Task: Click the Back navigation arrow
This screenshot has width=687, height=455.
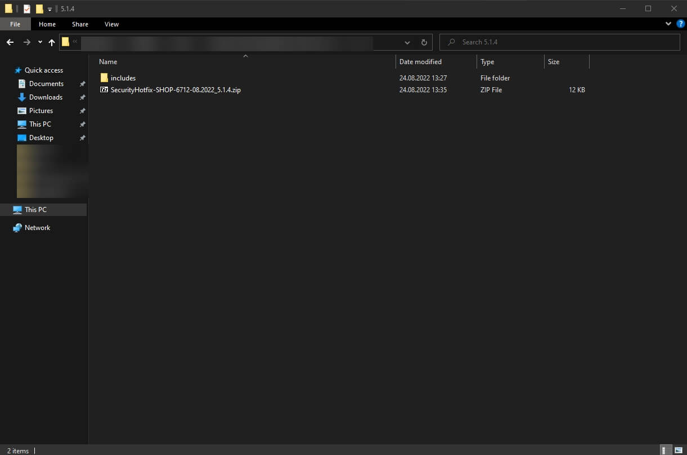Action: [x=10, y=42]
